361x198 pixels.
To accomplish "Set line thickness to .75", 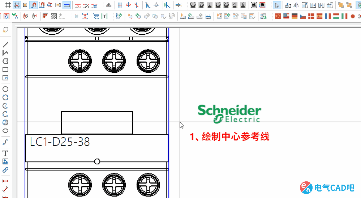I will 201,5.
